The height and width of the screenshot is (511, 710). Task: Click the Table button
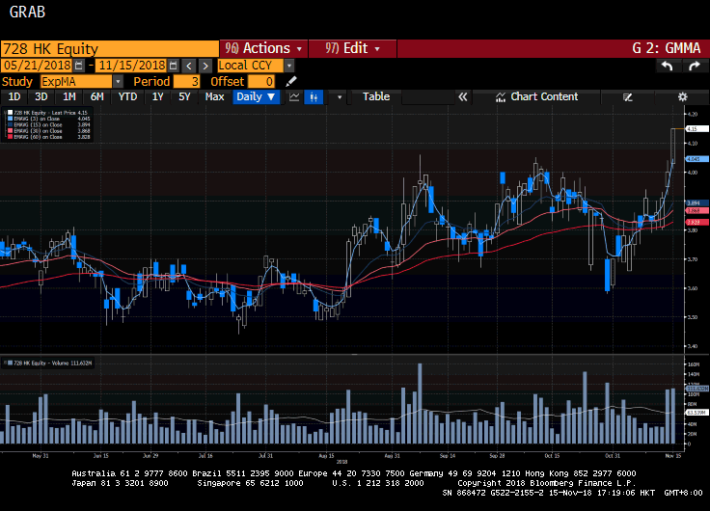(376, 96)
